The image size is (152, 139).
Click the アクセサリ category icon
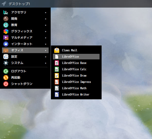6,12
